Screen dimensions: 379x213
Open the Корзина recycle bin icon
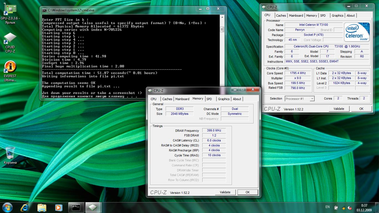click(10, 155)
